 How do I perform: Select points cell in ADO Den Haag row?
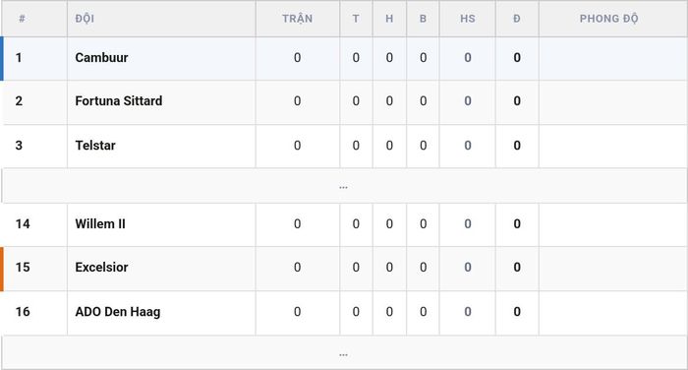(517, 312)
